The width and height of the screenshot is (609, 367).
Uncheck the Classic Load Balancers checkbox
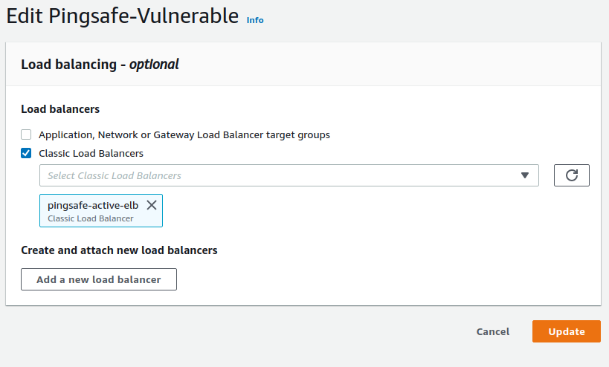tap(26, 153)
